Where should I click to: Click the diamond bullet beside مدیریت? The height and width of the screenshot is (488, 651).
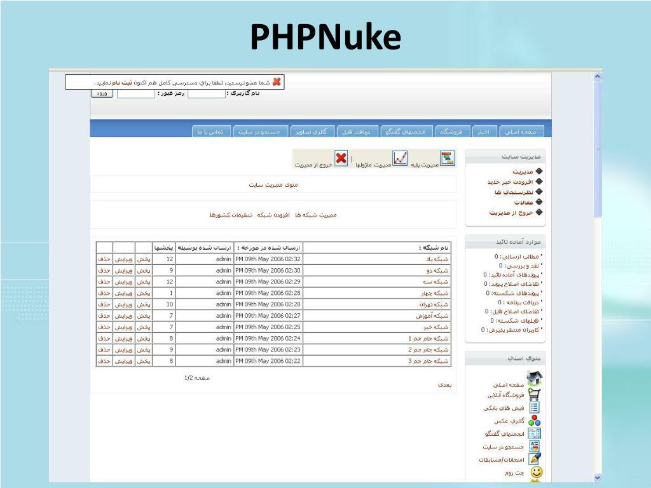(x=539, y=171)
